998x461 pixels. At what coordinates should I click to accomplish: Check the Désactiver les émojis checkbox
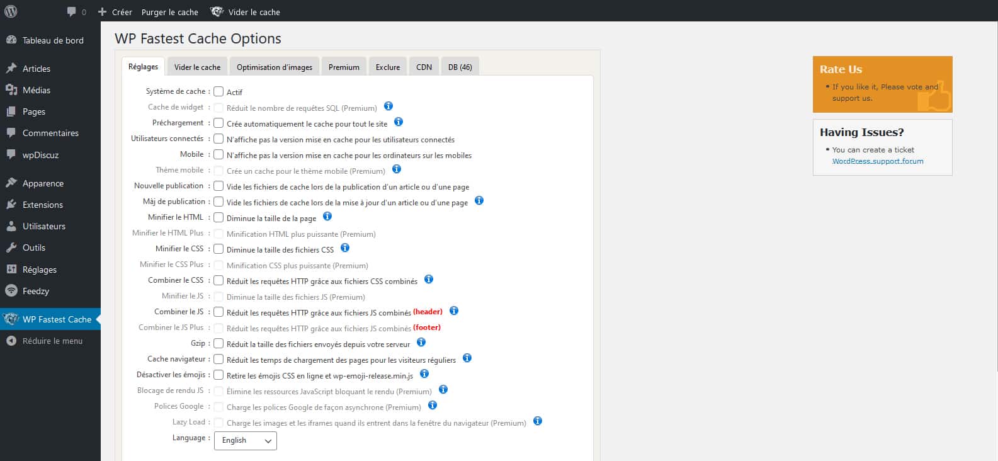click(x=218, y=375)
